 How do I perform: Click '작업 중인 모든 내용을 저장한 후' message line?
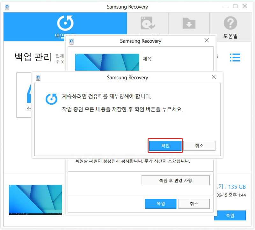coord(98,109)
